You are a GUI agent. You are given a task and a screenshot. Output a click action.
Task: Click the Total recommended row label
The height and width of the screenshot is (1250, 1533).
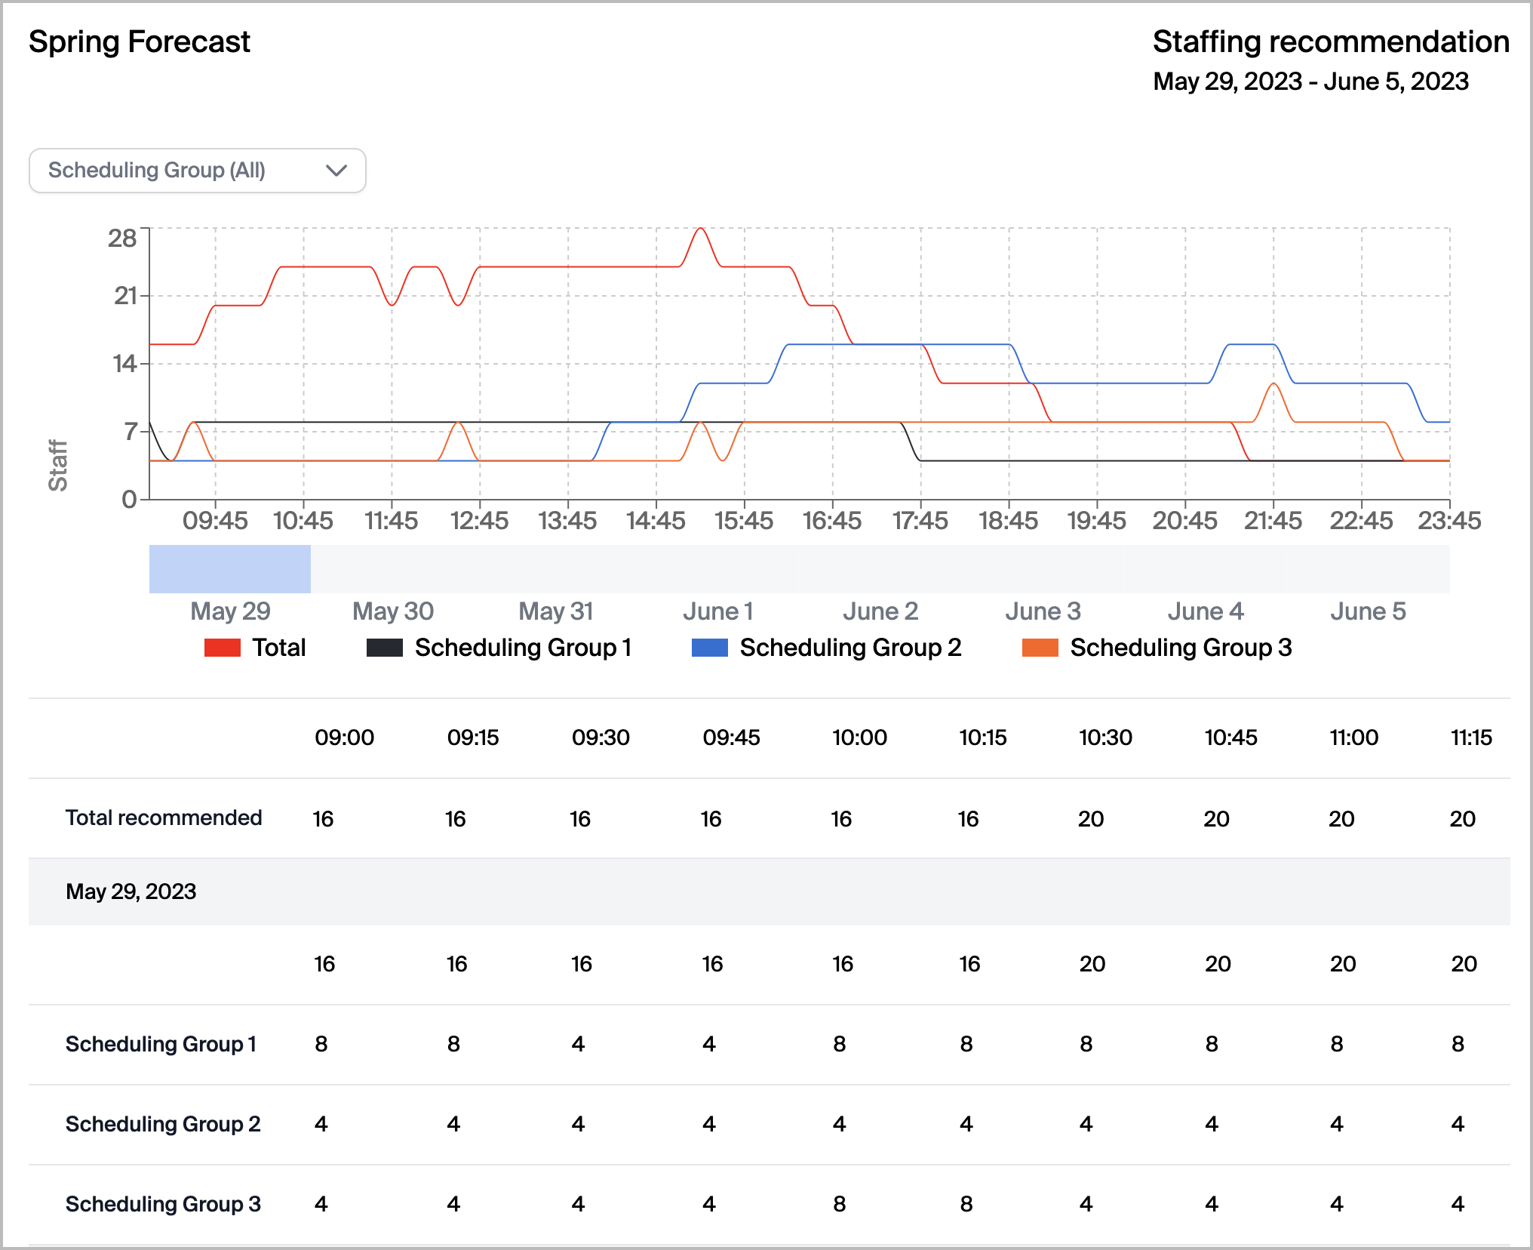pyautogui.click(x=164, y=818)
